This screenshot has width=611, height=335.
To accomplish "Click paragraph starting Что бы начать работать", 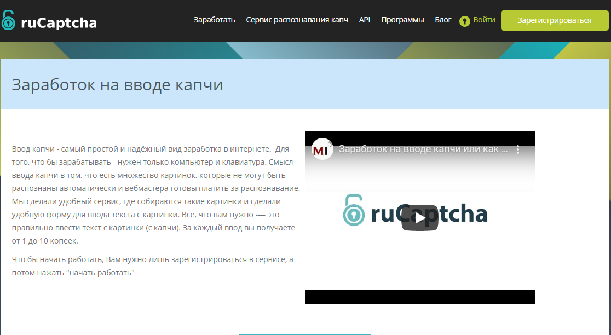I will tap(152, 266).
